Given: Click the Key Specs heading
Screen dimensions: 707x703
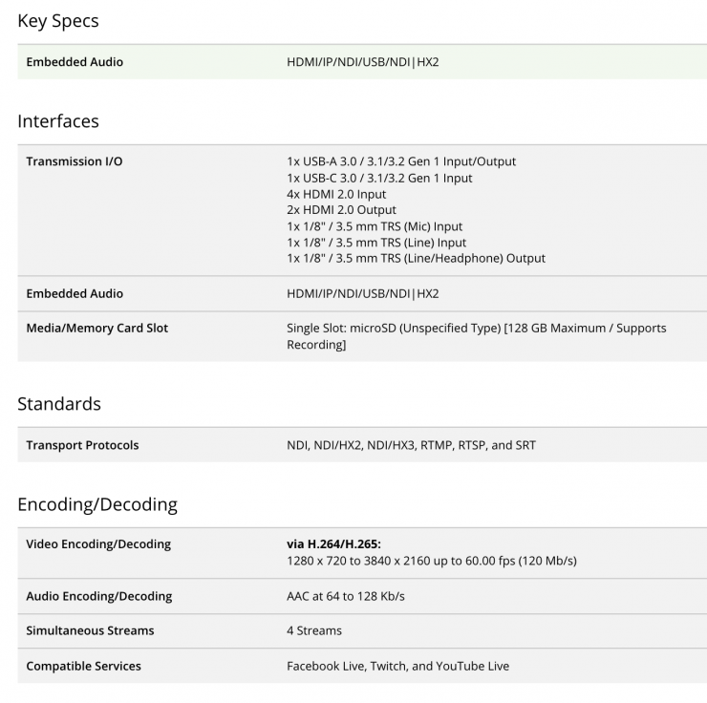Looking at the screenshot, I should coord(58,21).
